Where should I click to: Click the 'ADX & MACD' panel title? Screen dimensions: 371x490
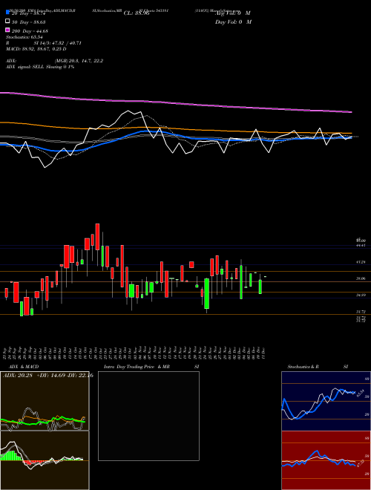click(x=22, y=367)
